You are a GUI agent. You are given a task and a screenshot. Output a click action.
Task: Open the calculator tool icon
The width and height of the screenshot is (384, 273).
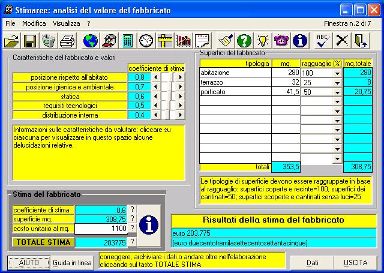[127, 41]
